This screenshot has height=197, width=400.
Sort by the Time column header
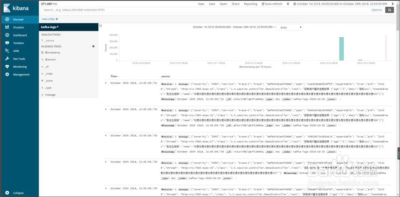115,76
